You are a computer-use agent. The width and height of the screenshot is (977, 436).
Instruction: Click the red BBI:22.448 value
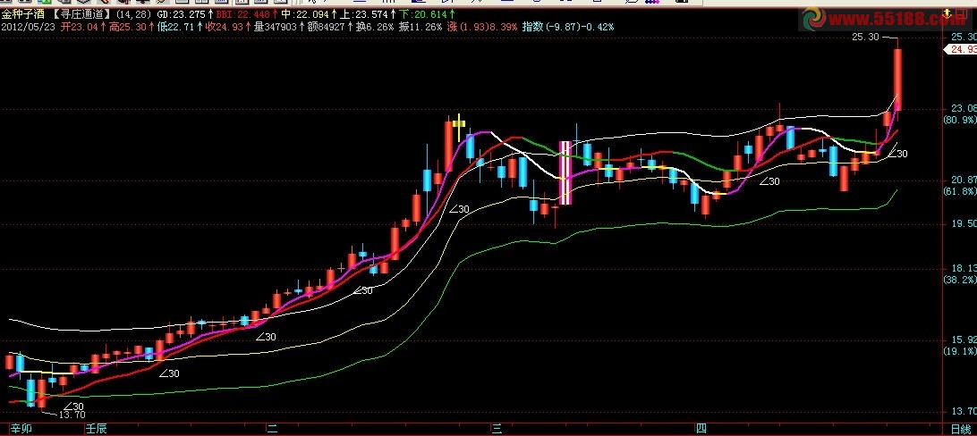coord(245,13)
